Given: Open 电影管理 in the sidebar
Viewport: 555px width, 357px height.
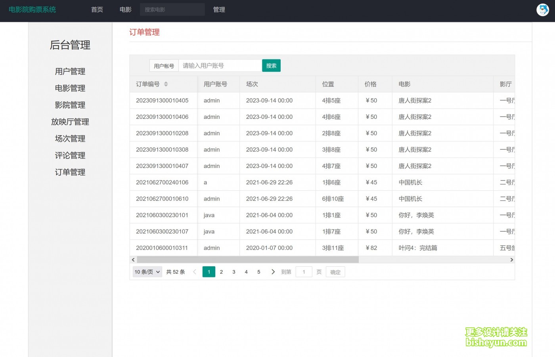Looking at the screenshot, I should [x=70, y=88].
